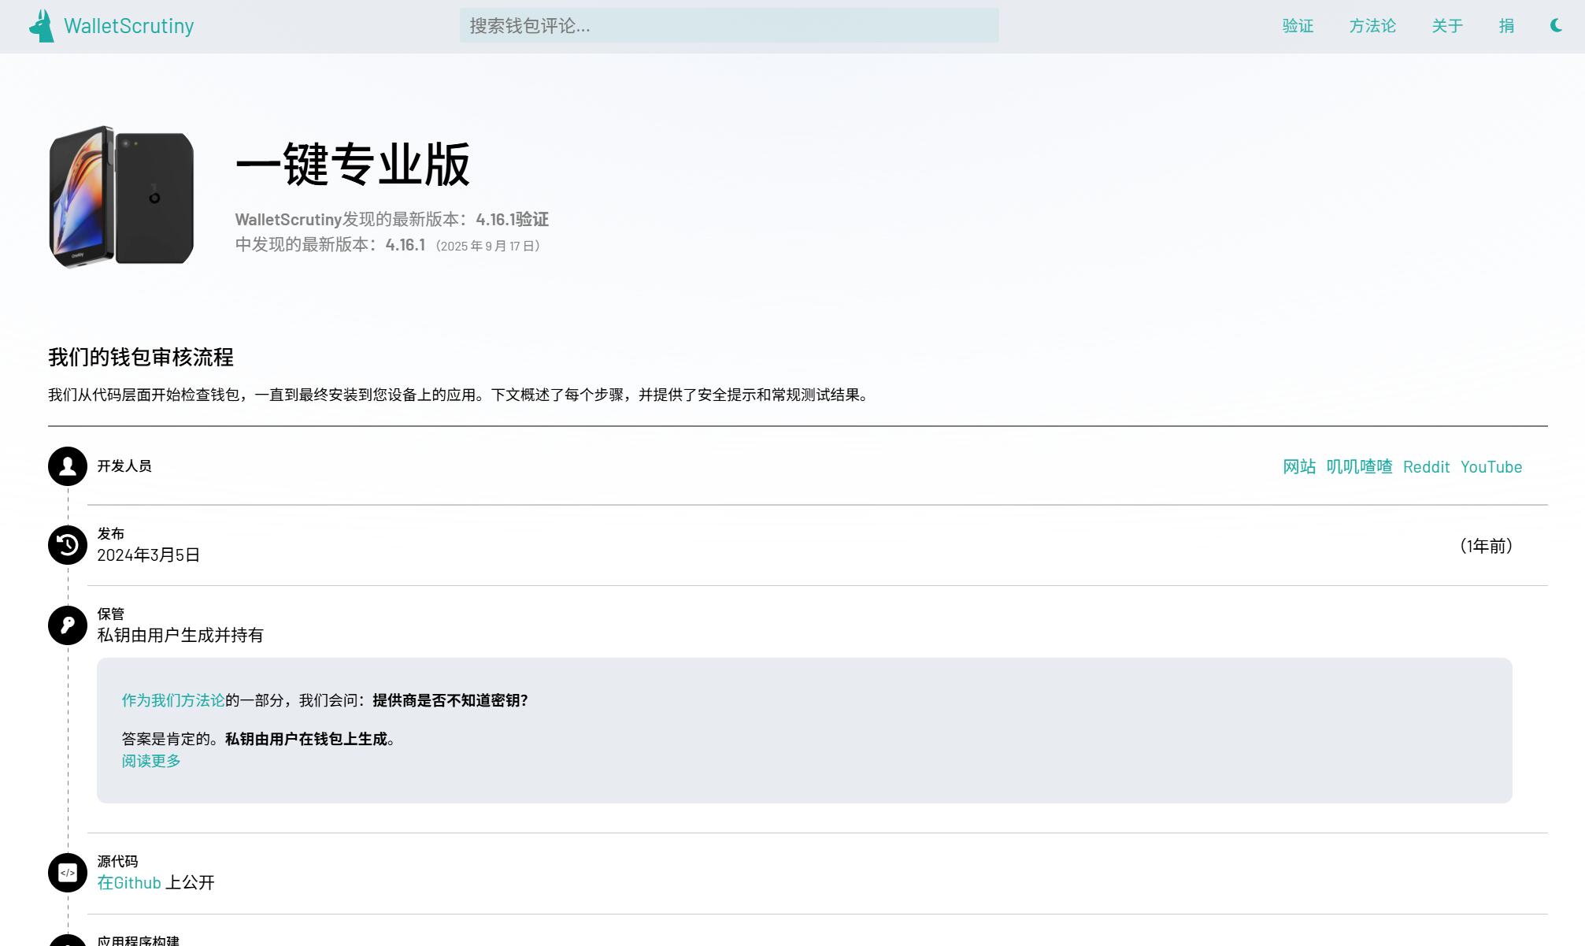This screenshot has width=1585, height=946.
Task: Toggle dark mode moon icon
Action: [1556, 26]
